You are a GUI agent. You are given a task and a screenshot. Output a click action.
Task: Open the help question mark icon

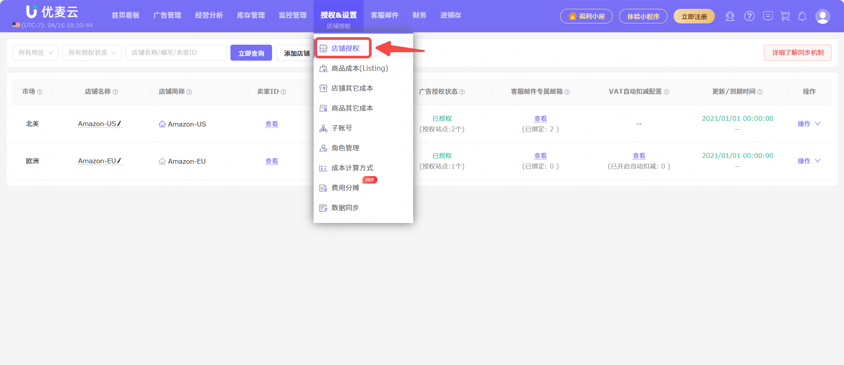[x=749, y=16]
